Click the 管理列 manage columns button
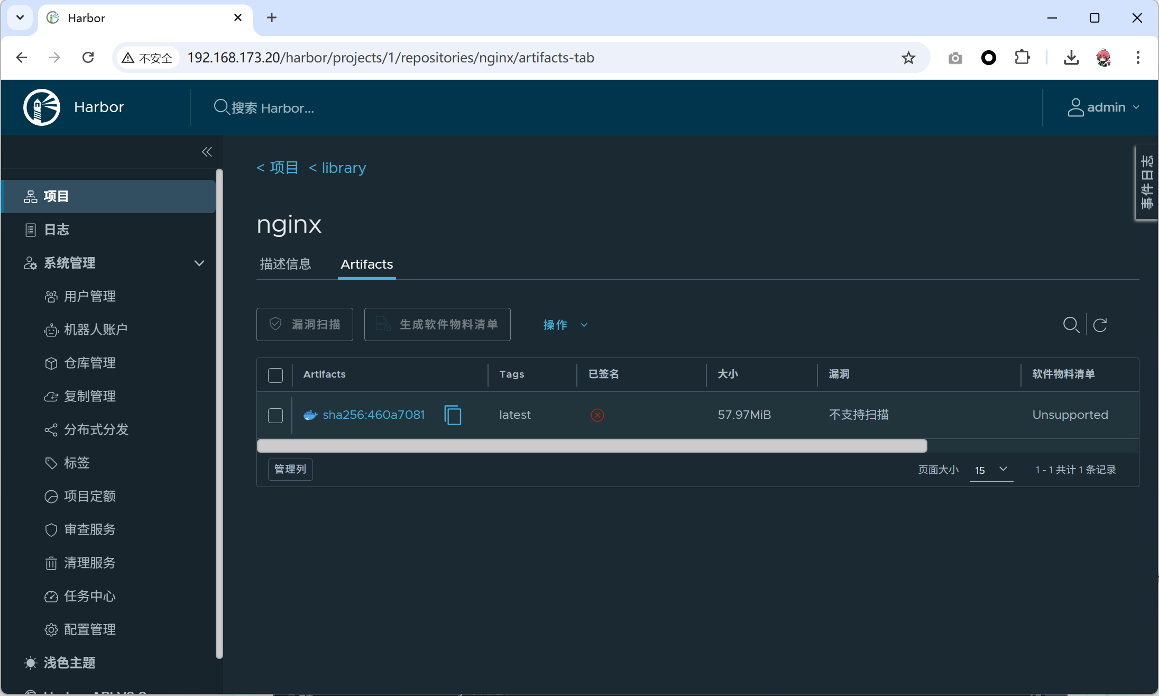The image size is (1159, 696). tap(290, 469)
